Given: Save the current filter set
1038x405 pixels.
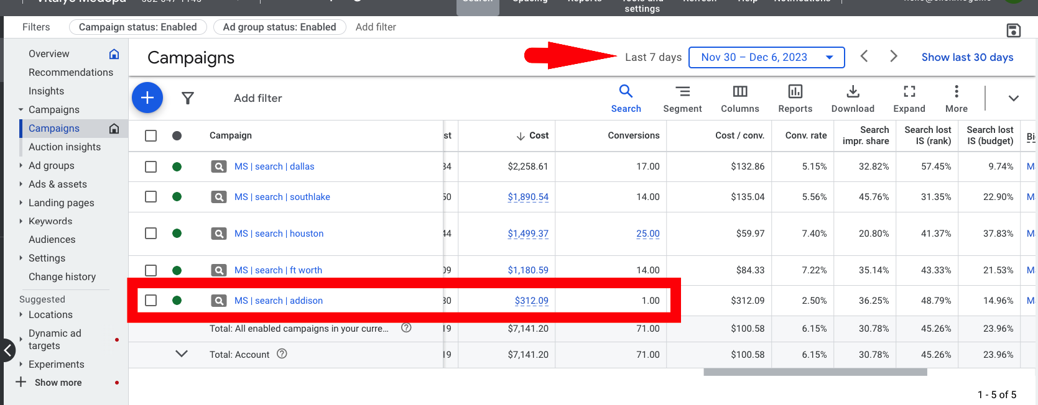Looking at the screenshot, I should (1014, 30).
